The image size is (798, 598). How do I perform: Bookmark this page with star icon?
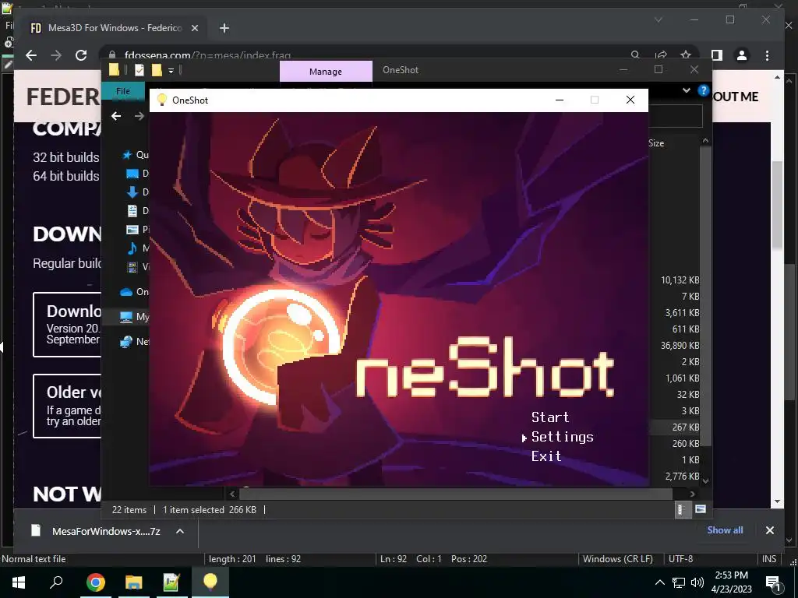(x=686, y=55)
